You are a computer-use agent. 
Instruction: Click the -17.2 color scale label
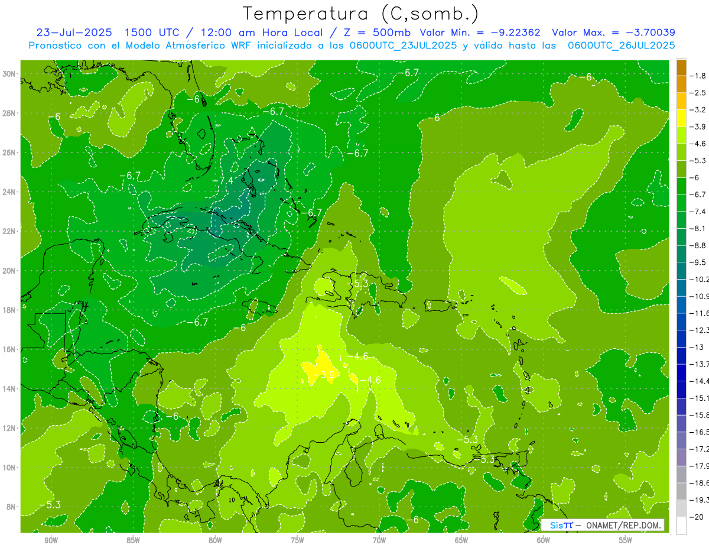700,449
